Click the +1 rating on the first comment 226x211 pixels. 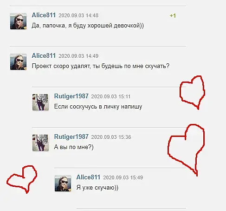(173, 16)
